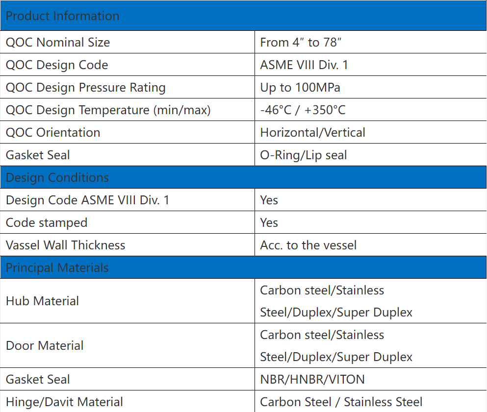Select the Code stamped label
Image resolution: width=487 pixels, height=412 pixels.
click(47, 223)
